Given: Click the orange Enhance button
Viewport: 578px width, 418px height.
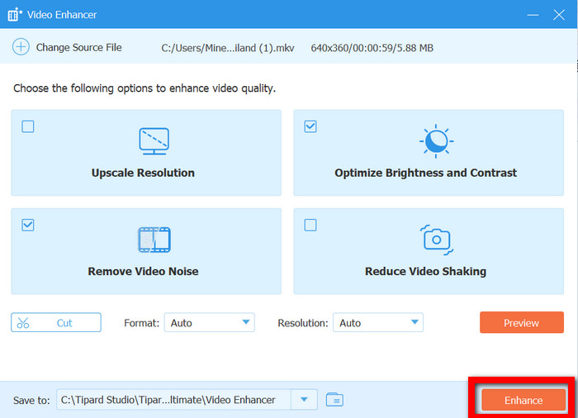Looking at the screenshot, I should [524, 400].
